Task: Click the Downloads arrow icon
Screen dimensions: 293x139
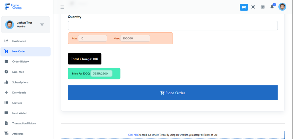Action: tap(6, 92)
